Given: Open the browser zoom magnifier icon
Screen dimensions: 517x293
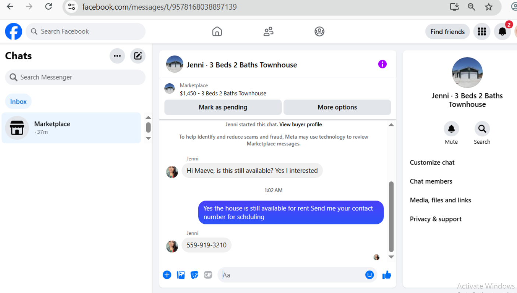Looking at the screenshot, I should coord(471,7).
